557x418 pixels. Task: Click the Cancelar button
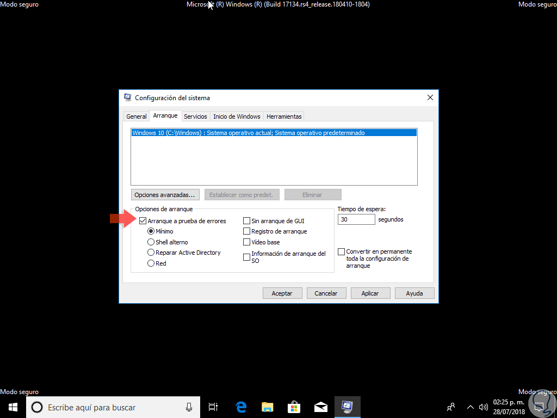tap(326, 293)
